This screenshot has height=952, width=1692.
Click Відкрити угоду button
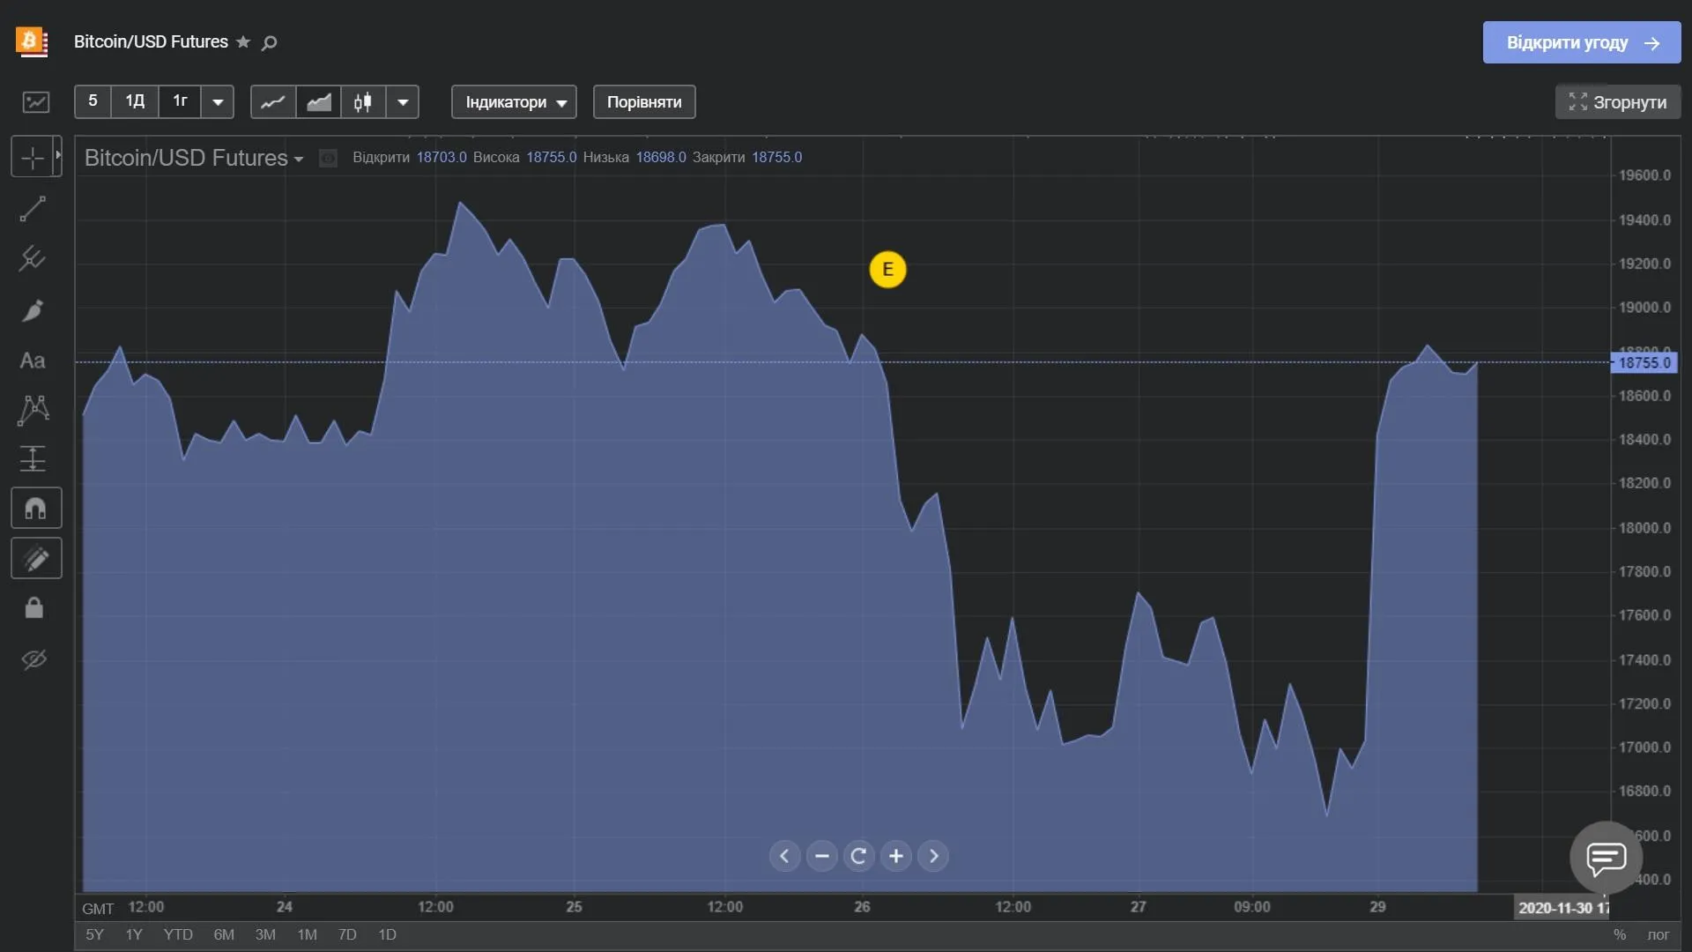click(x=1582, y=42)
